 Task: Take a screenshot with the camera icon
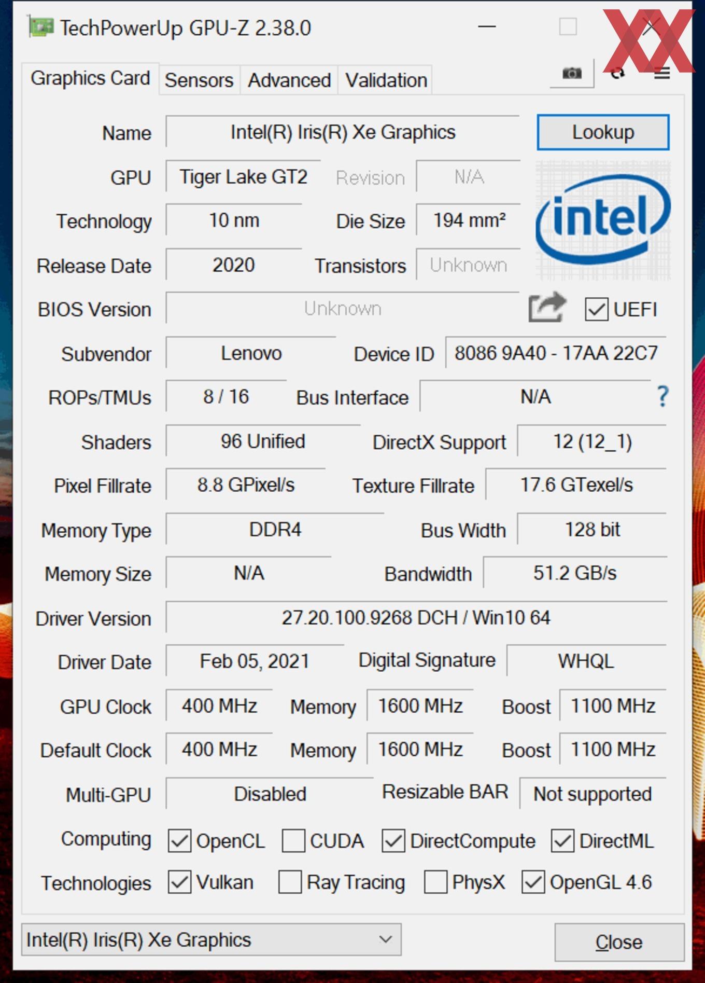coord(572,73)
